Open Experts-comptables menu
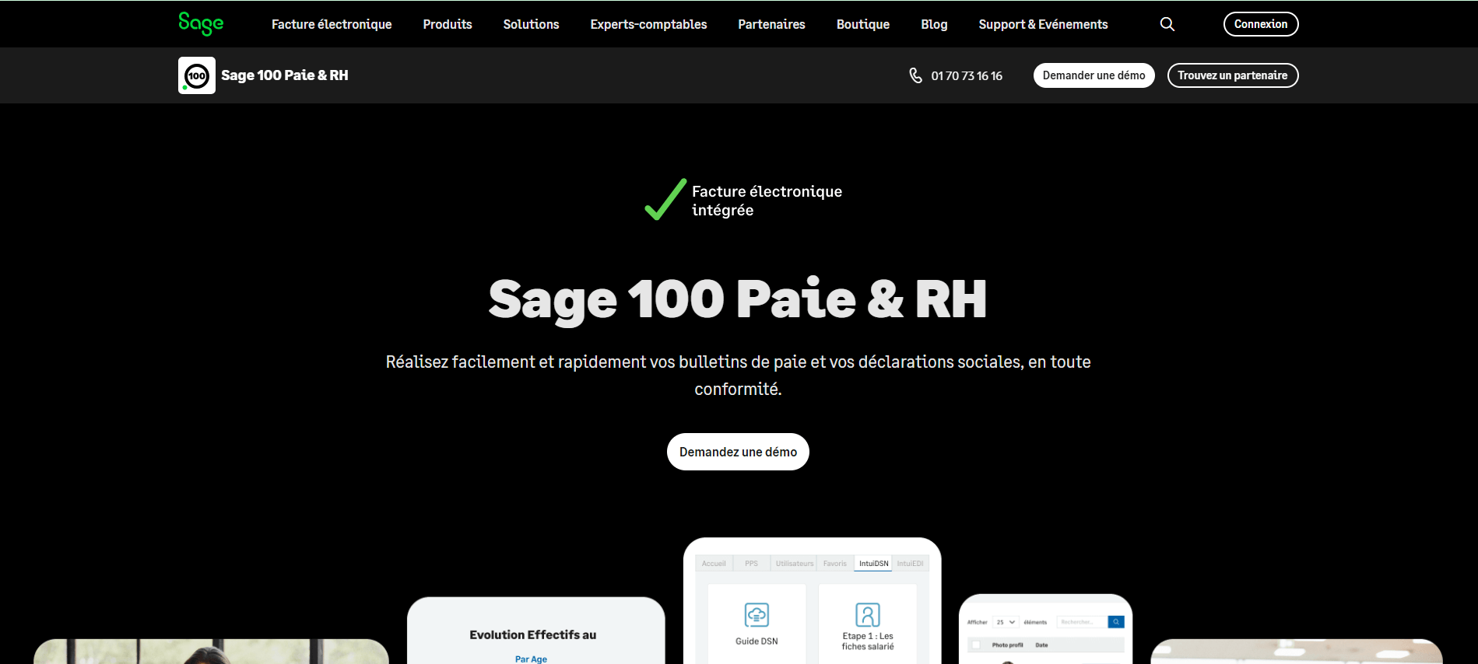 (x=648, y=24)
